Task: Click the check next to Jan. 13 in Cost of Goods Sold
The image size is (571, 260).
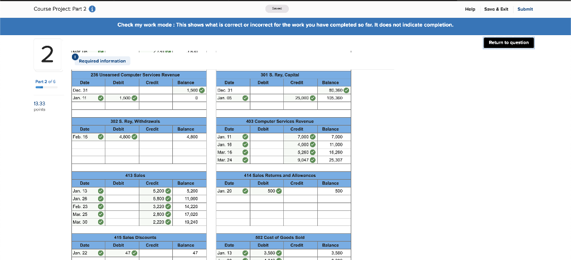Action: pos(245,253)
